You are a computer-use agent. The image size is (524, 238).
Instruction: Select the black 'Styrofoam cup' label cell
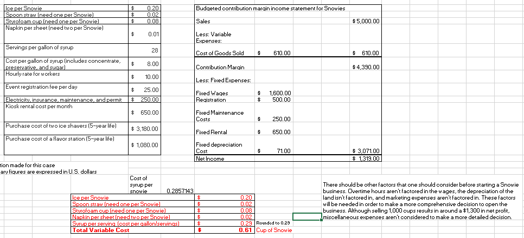pyautogui.click(x=66, y=21)
